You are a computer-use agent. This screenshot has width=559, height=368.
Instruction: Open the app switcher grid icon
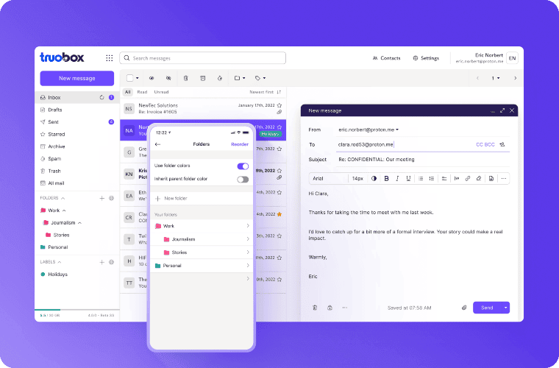[x=109, y=58]
